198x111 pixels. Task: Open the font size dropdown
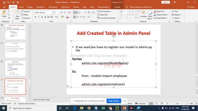[x=59, y=12]
